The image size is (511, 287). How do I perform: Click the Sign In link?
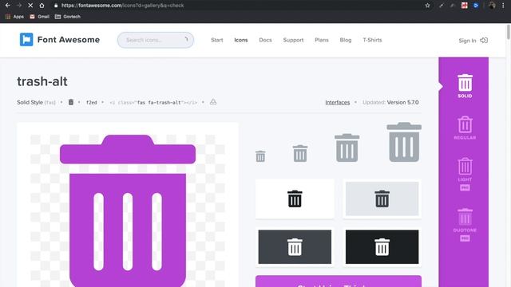[467, 41]
